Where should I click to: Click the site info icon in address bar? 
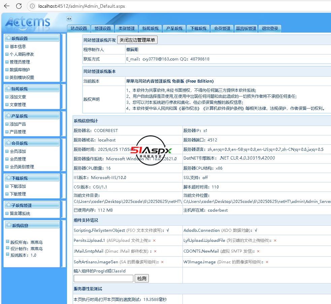[32, 6]
